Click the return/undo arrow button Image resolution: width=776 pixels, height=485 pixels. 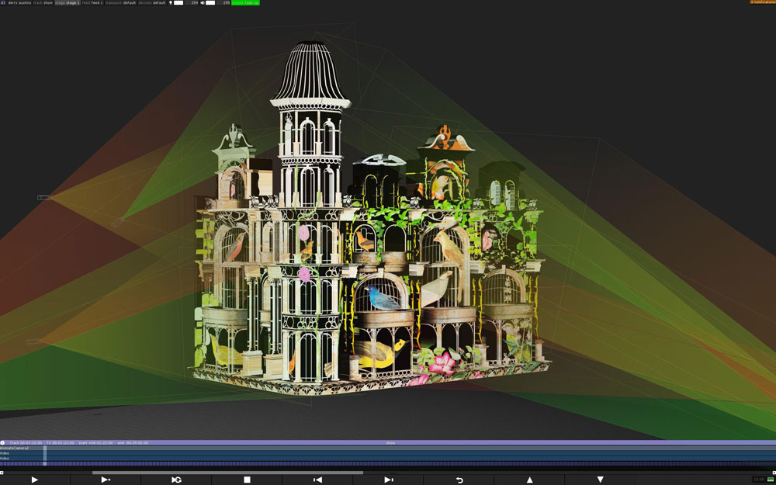[459, 480]
